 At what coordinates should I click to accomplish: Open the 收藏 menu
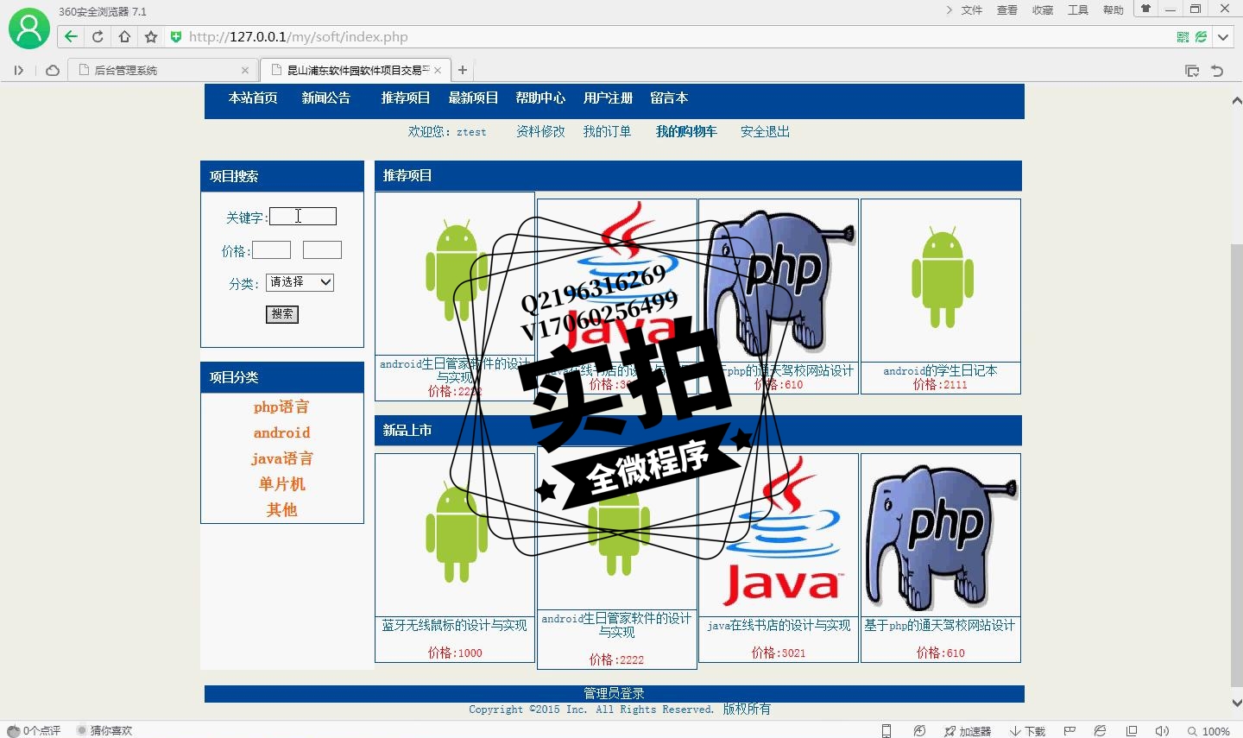click(1043, 10)
